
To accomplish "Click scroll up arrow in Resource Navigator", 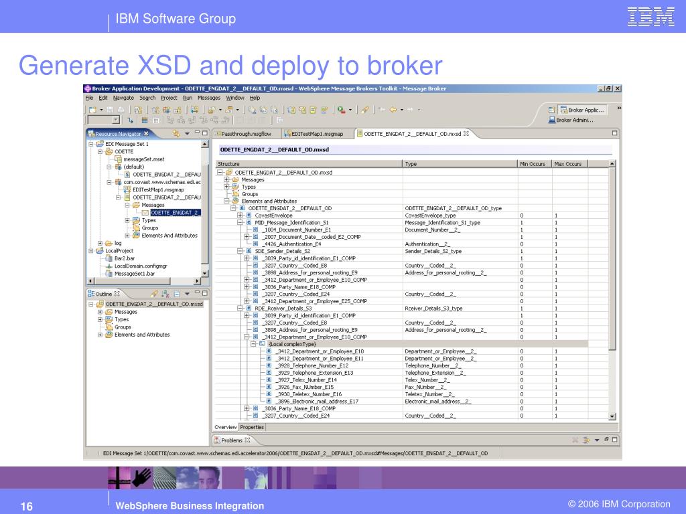I will 204,144.
